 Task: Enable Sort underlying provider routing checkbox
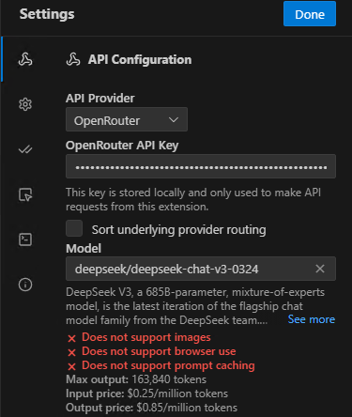click(x=74, y=228)
